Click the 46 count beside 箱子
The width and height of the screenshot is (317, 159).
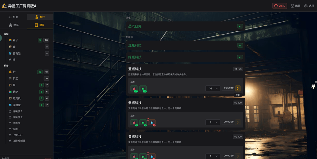(46, 40)
